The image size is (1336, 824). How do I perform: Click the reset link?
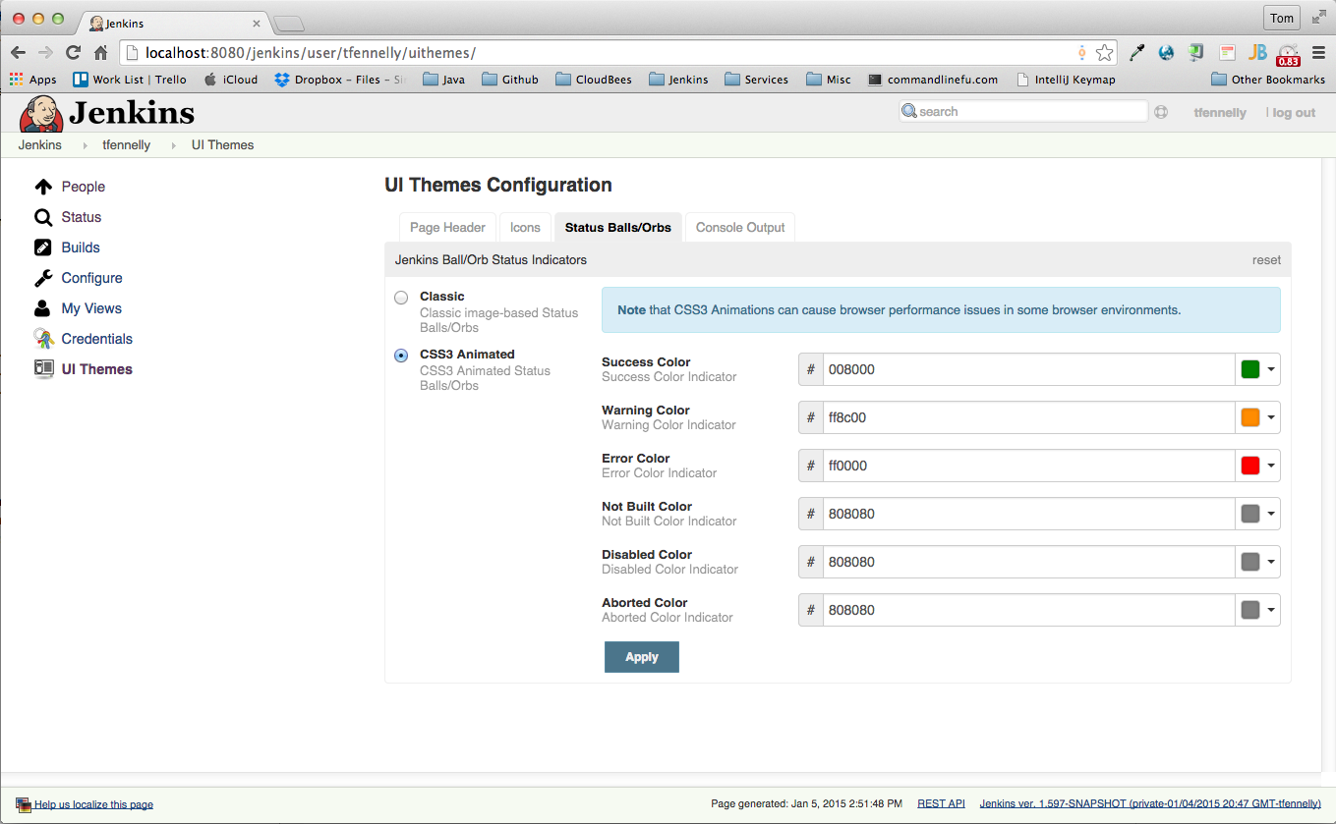click(x=1266, y=260)
